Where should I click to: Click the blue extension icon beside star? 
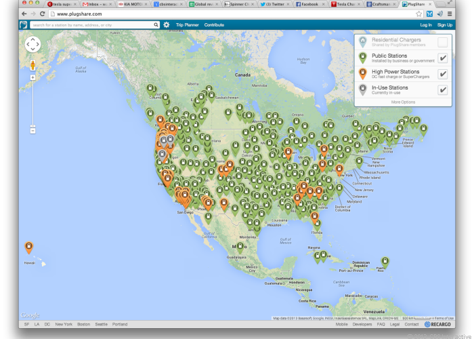[x=429, y=14]
